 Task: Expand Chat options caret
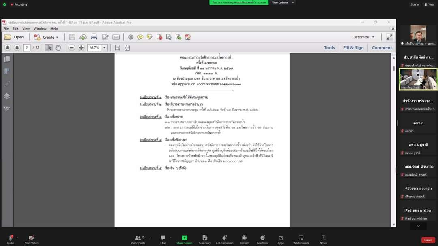coord(170,238)
